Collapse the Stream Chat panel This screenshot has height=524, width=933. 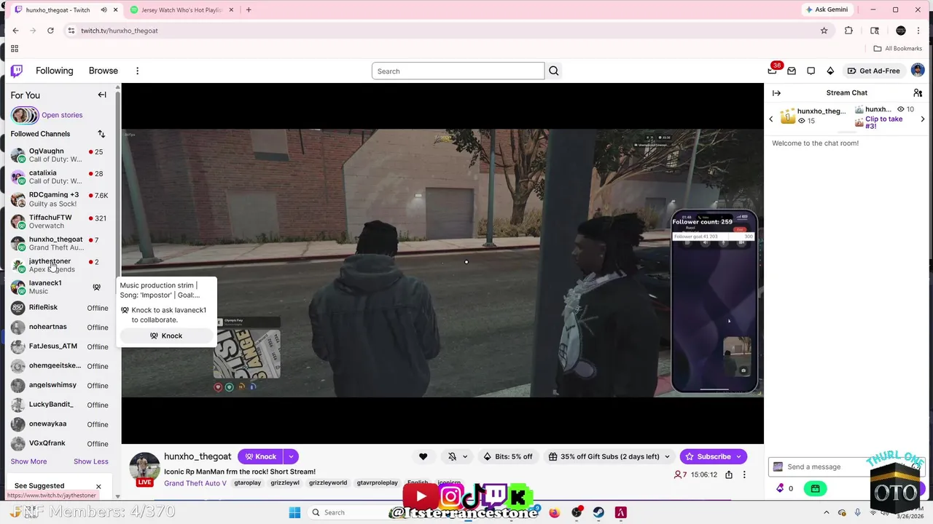776,93
